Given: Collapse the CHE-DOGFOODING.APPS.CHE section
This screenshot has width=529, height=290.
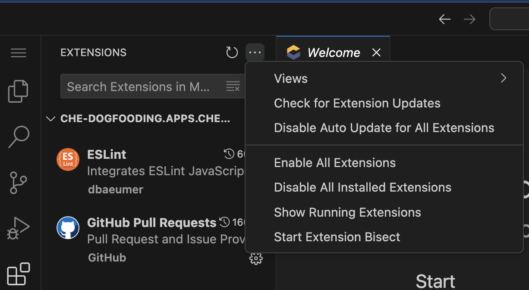Looking at the screenshot, I should tap(51, 119).
